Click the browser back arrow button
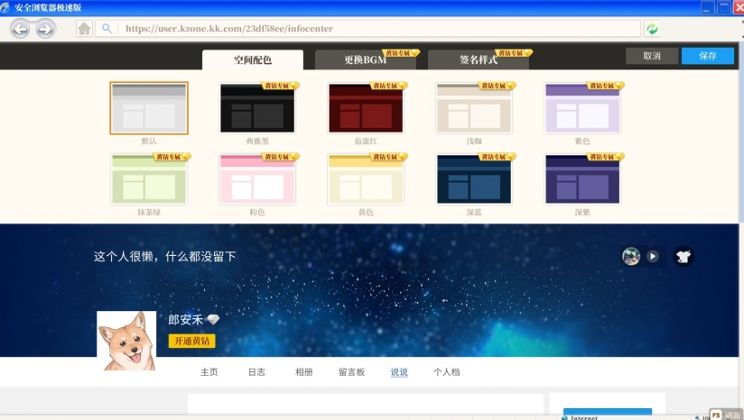 point(20,29)
